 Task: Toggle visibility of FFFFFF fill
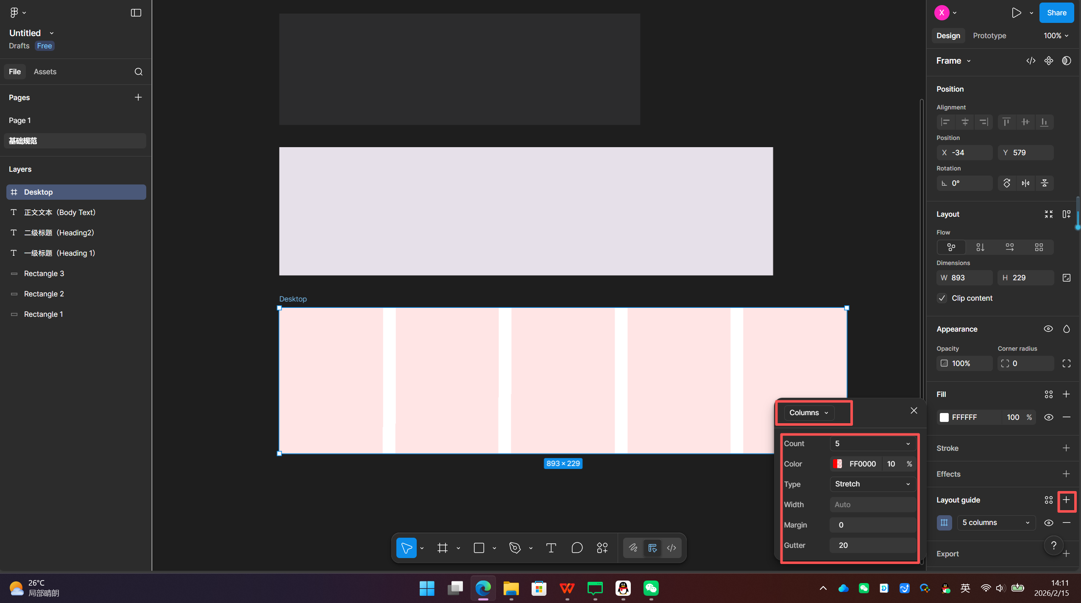click(1048, 417)
